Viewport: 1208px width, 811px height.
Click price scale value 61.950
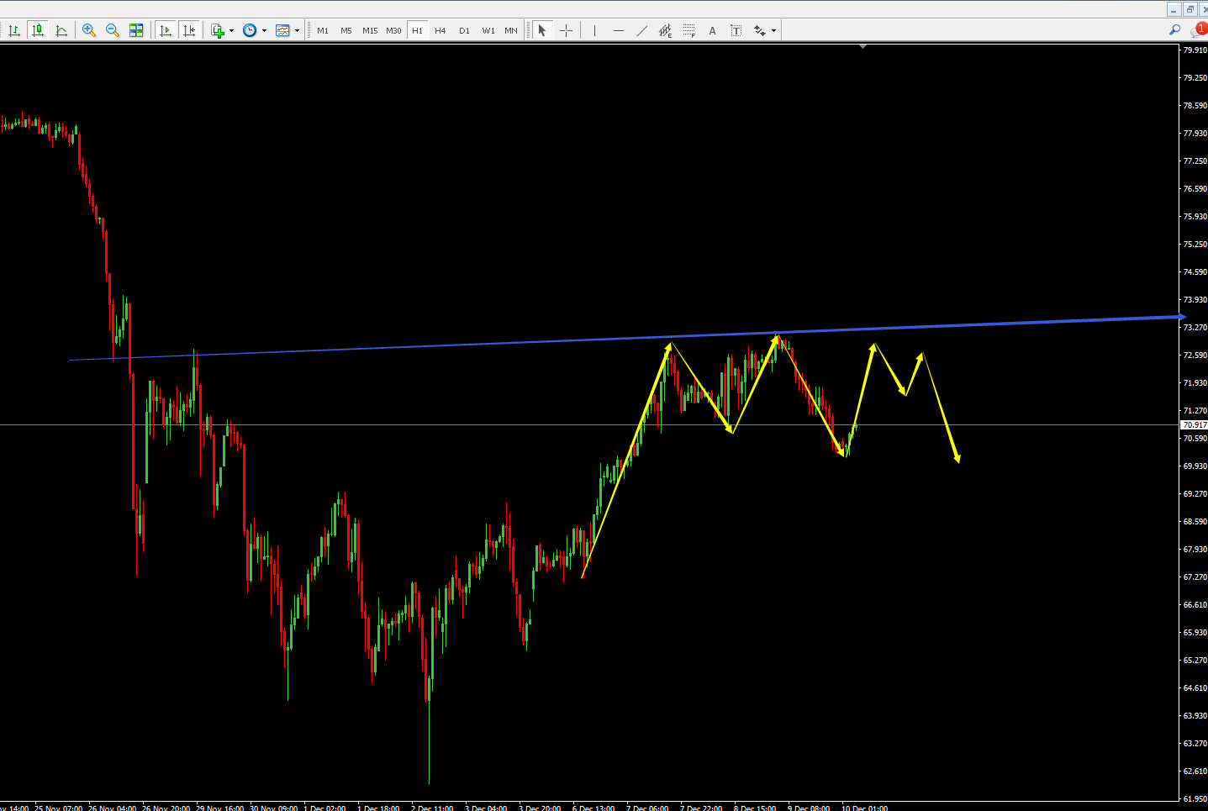(x=1195, y=798)
